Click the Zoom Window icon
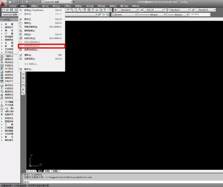223x187 pixels. pyautogui.click(x=76, y=10)
